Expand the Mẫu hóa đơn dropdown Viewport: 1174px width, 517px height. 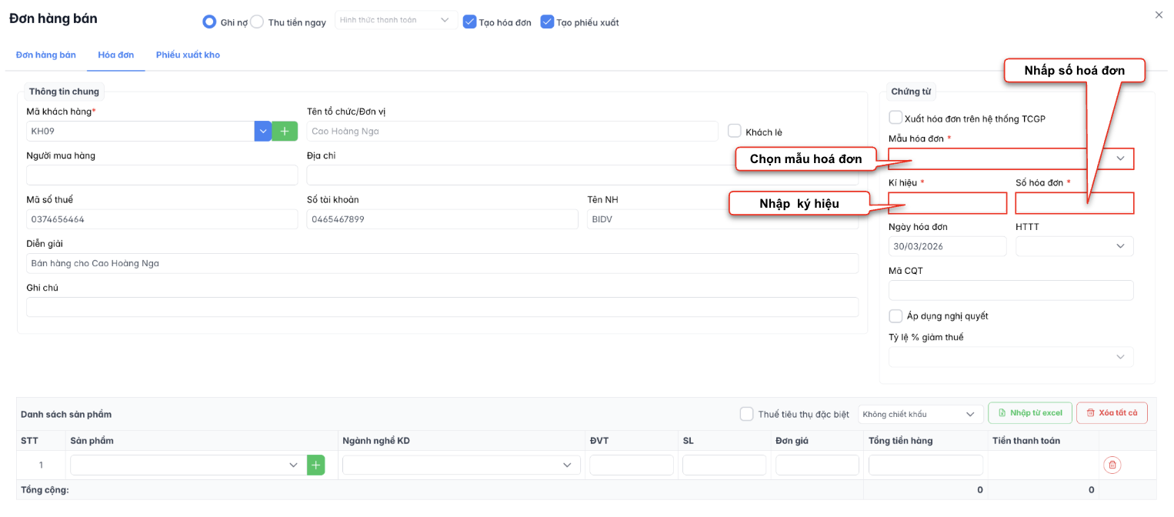pos(1120,158)
